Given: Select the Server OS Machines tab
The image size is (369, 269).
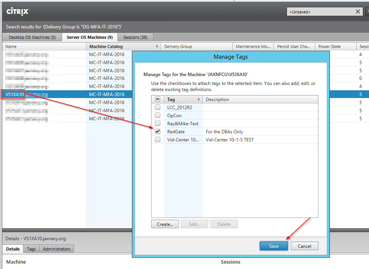Looking at the screenshot, I should point(90,37).
